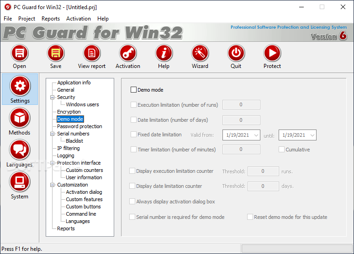The height and width of the screenshot is (254, 354).
Task: Select the System sidebar icon
Action: pos(20,182)
